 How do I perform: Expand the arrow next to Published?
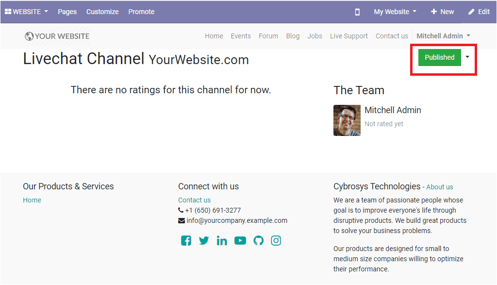click(467, 57)
